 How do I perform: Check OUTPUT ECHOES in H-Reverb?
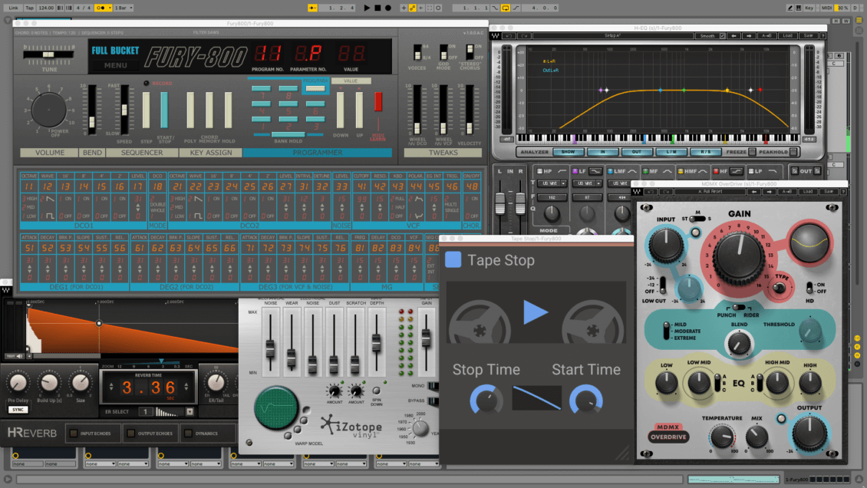pyautogui.click(x=131, y=434)
